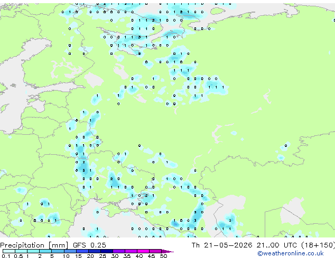335x258 pixels.
Task: Choose the 25–30 mm dark navy legend box
Action: (x=106, y=251)
